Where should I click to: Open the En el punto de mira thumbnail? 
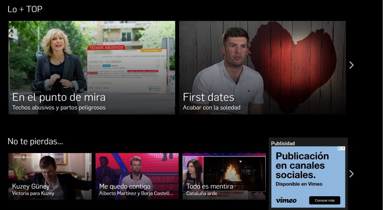(x=92, y=57)
